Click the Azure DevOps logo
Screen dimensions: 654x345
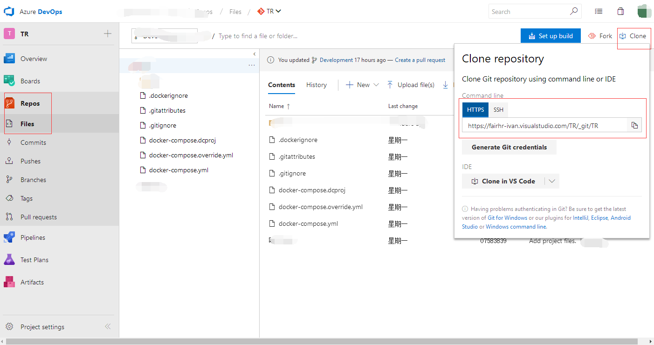(x=10, y=11)
